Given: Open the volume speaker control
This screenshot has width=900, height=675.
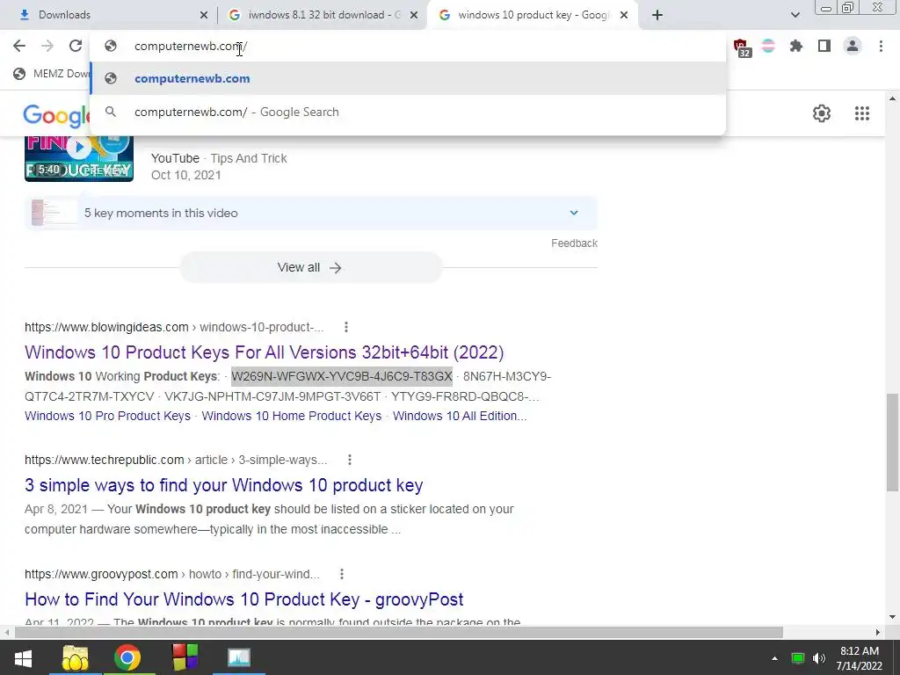Looking at the screenshot, I should pyautogui.click(x=819, y=658).
